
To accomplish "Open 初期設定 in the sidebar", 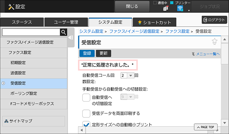I will click(34, 63).
